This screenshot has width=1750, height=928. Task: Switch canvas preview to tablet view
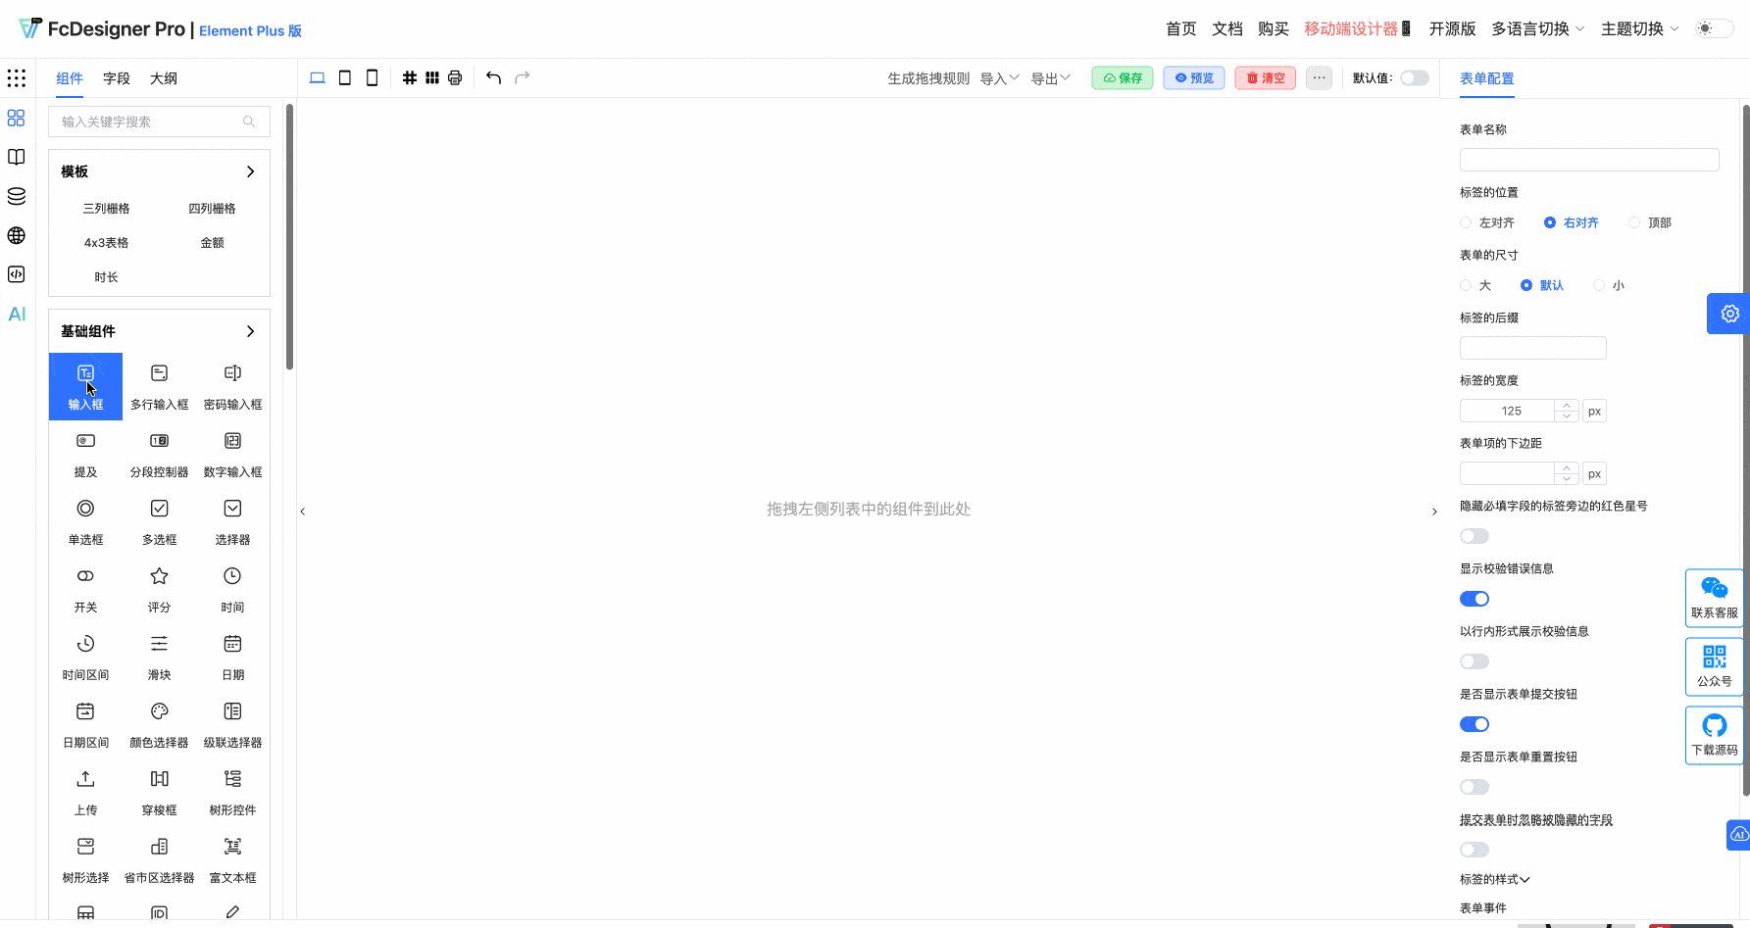click(344, 77)
